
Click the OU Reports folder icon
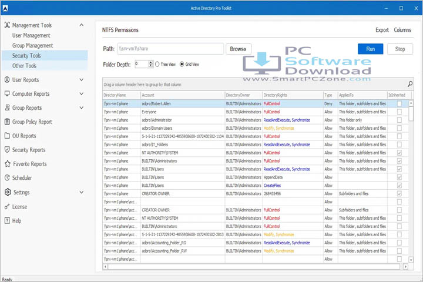pyautogui.click(x=7, y=136)
